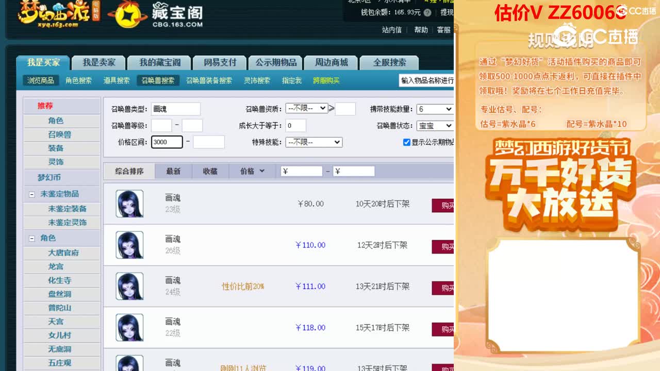Open 公示期物品 tab
This screenshot has height=371, width=660.
pos(275,62)
